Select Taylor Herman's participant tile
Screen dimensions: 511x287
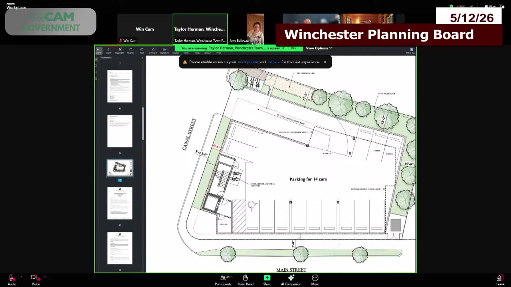(x=200, y=29)
